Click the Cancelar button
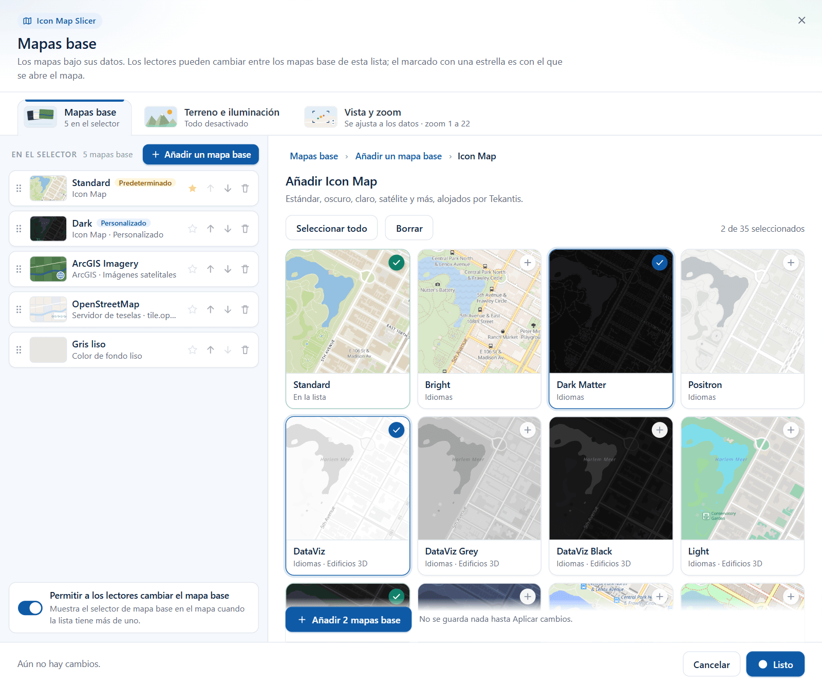Viewport: 822px width, 685px height. pos(712,664)
